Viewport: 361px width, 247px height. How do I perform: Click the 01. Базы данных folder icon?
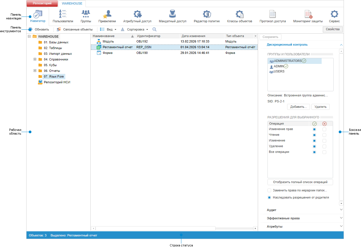[40, 42]
